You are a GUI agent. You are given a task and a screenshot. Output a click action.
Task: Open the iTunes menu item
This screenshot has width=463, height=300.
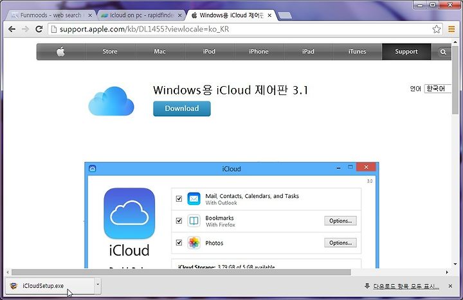(x=358, y=51)
